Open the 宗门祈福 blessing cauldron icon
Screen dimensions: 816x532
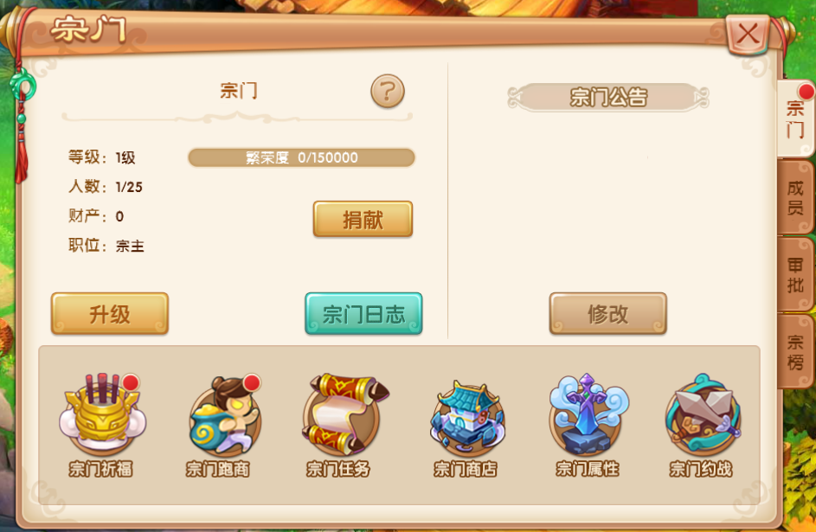pos(102,413)
